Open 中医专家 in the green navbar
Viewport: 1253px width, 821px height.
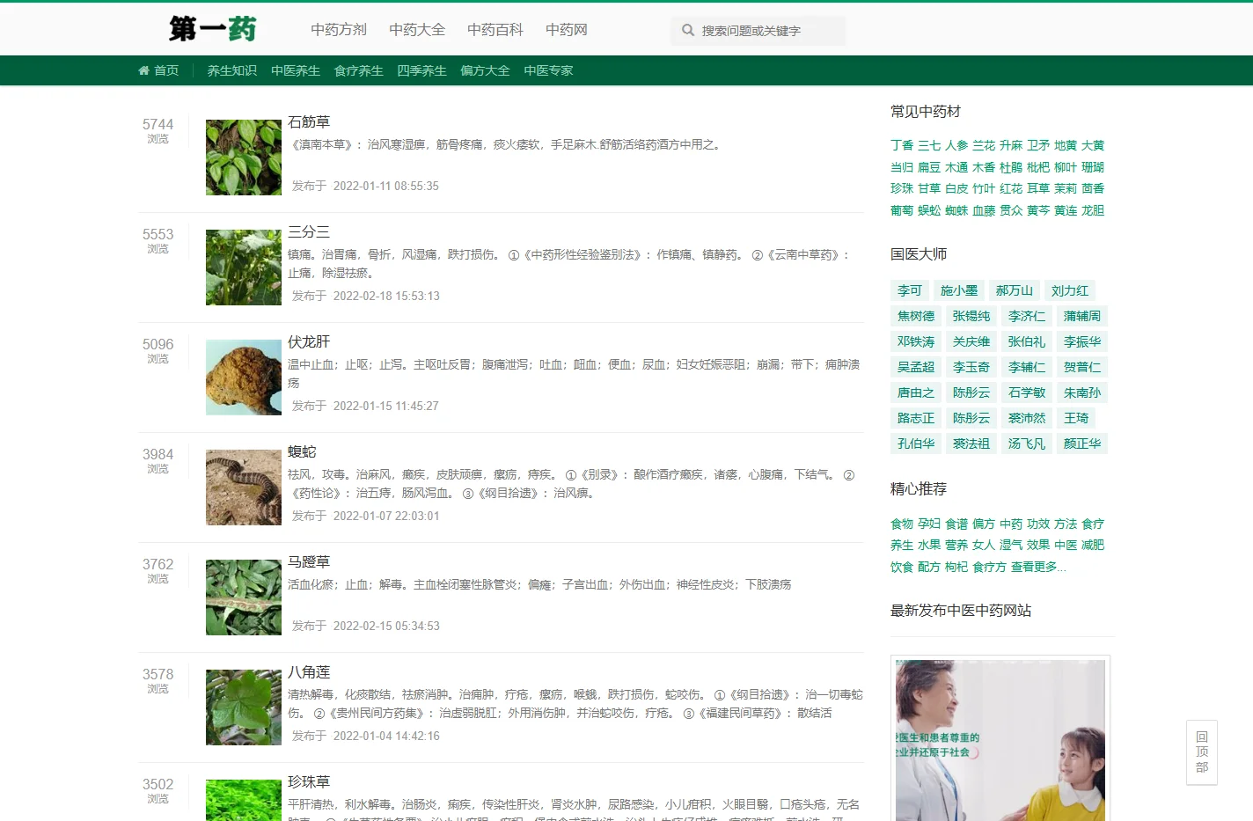[x=549, y=70]
